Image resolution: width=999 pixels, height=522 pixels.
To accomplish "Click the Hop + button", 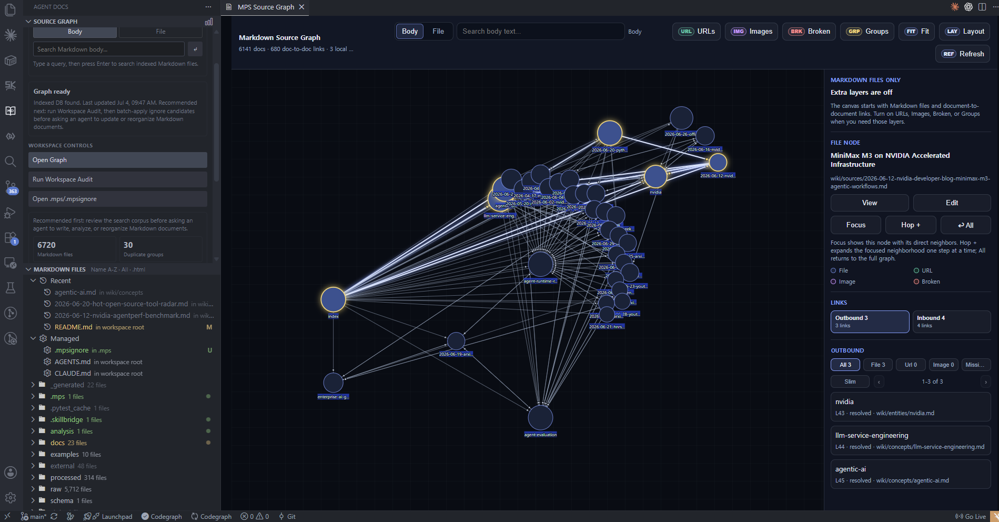I will click(x=911, y=225).
